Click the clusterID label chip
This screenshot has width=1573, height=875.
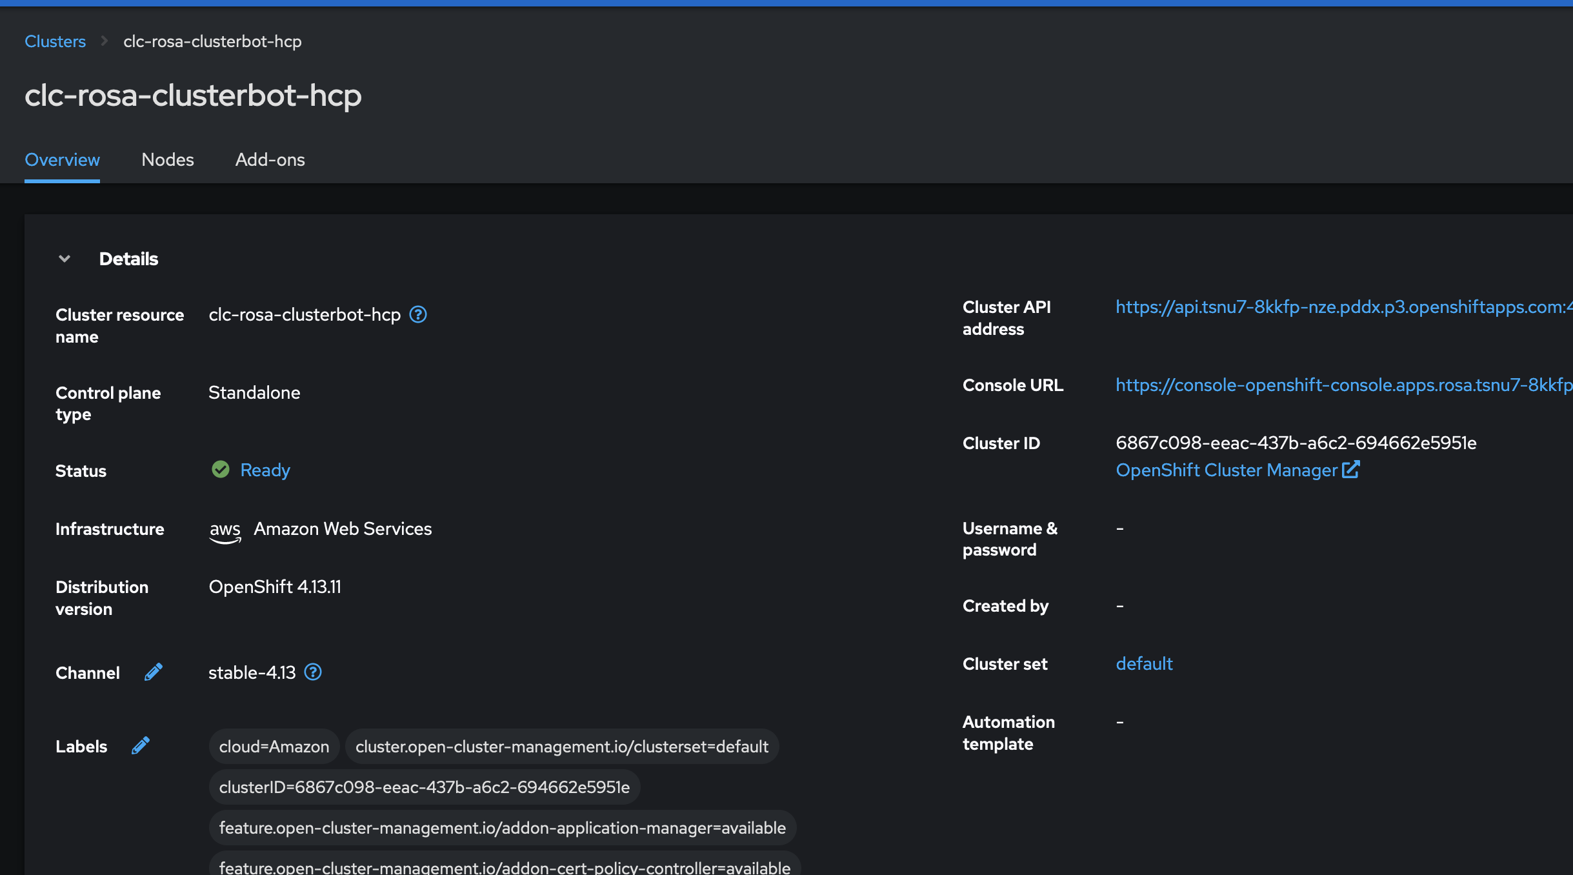(424, 787)
